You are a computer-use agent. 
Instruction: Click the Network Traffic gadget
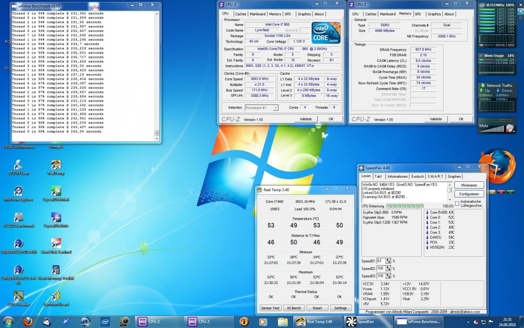point(497,97)
